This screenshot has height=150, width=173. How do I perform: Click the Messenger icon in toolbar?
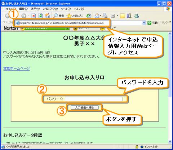(x=137, y=16)
